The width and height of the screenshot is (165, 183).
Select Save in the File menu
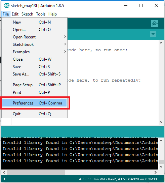34,67
